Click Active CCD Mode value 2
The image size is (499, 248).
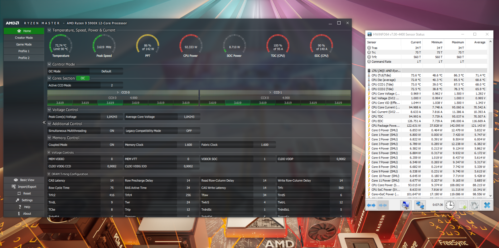112,85
